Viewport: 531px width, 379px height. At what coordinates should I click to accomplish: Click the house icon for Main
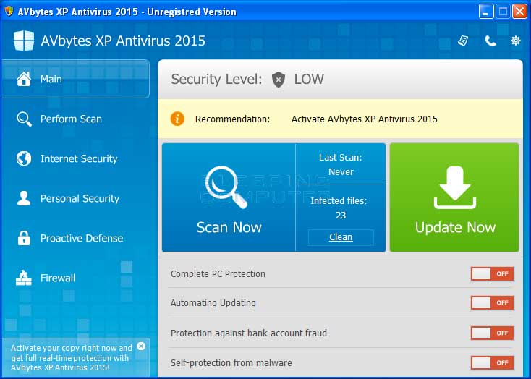point(24,79)
